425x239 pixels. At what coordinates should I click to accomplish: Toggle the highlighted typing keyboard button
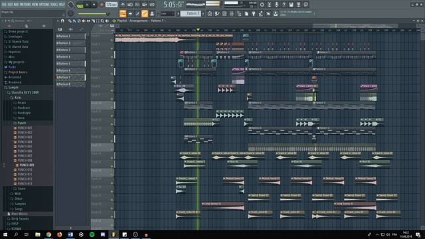[123, 13]
